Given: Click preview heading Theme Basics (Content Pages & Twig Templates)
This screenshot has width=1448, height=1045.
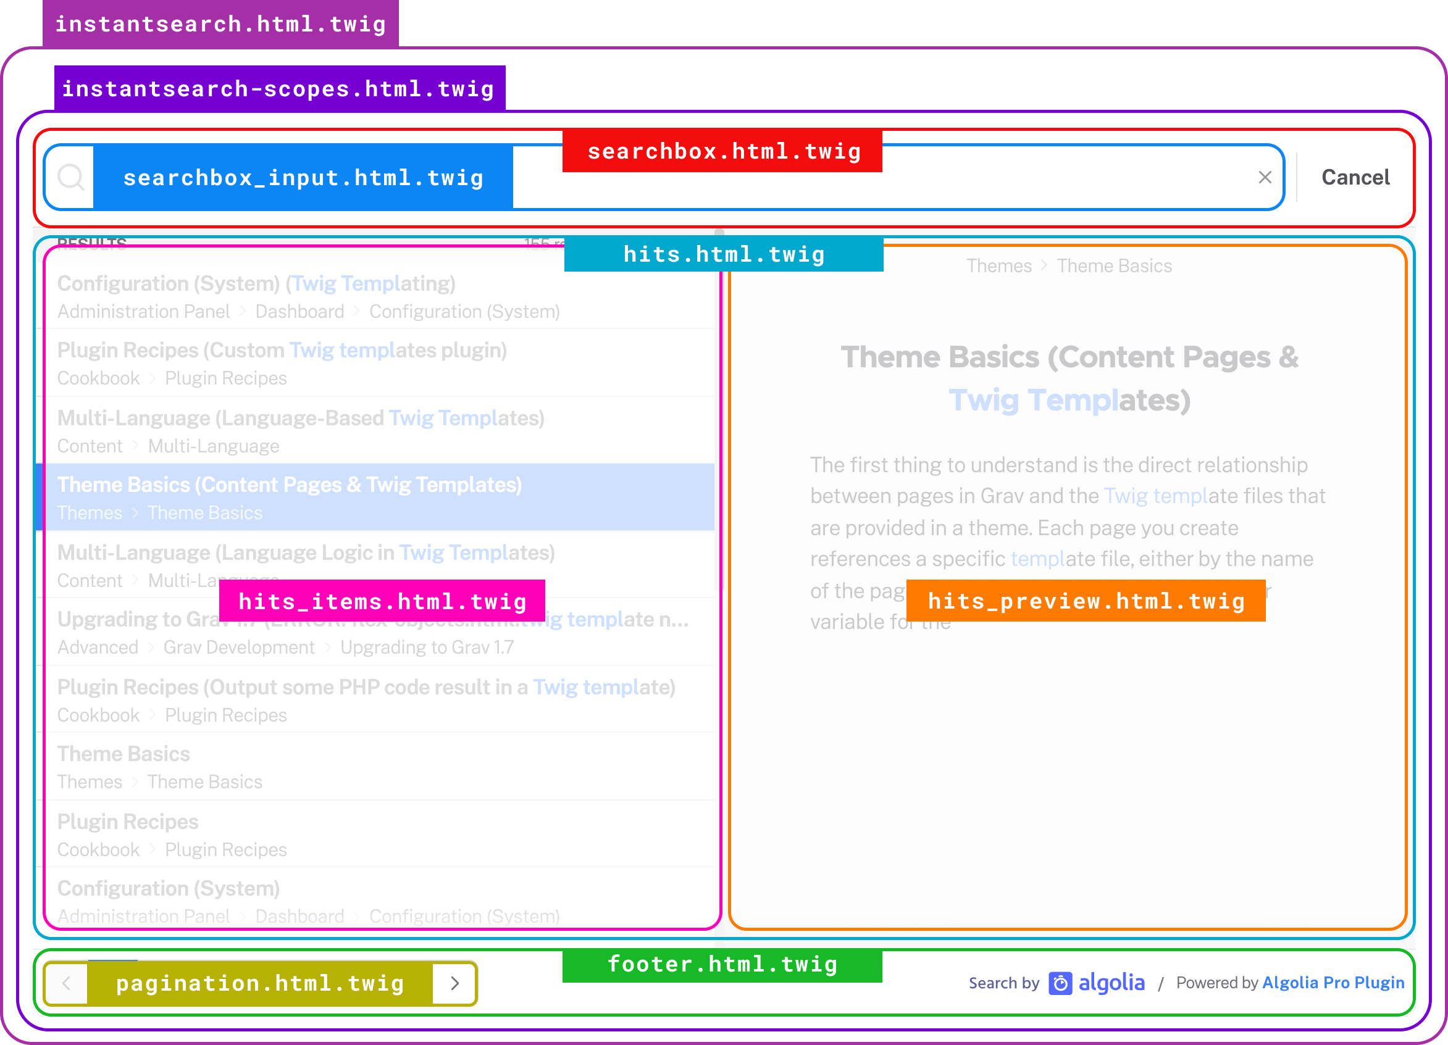Looking at the screenshot, I should coord(1069,378).
